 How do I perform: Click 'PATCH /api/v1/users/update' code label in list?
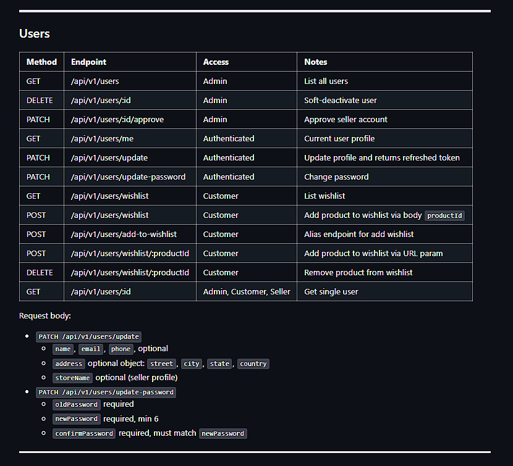88,337
